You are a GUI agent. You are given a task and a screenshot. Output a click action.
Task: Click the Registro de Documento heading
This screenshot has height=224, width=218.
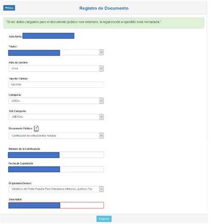point(104,8)
